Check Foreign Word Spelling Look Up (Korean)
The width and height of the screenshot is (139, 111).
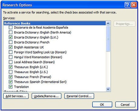point(11,52)
